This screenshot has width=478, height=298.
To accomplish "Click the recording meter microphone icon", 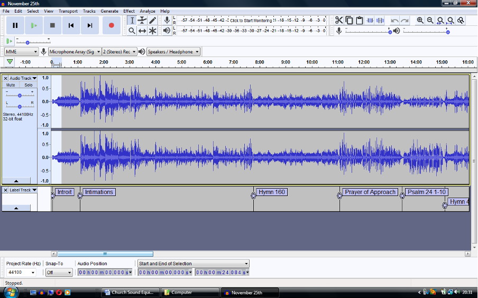I will pos(167,21).
